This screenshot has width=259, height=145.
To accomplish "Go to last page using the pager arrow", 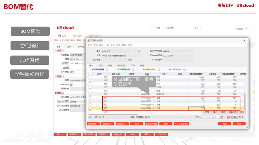I will coord(214,117).
